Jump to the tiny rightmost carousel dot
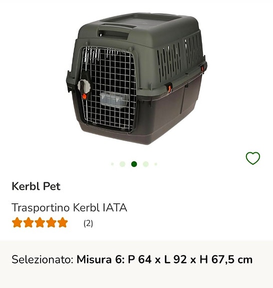 [155, 164]
